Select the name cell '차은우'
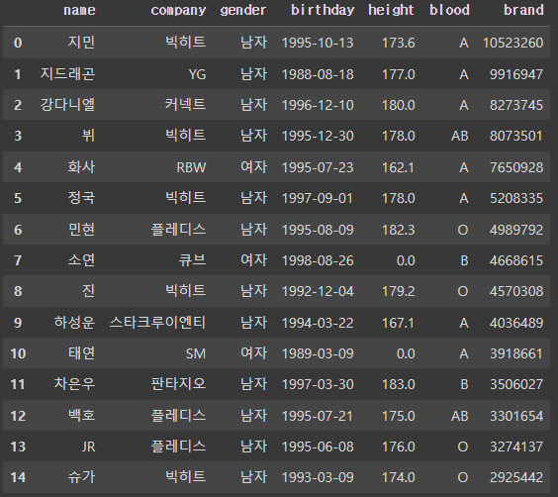 [74, 384]
